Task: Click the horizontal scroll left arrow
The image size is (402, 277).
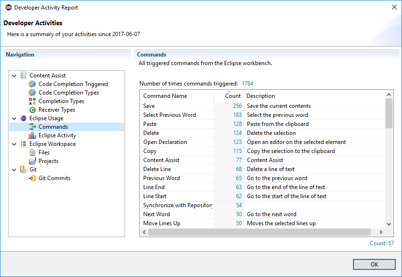Action: click(x=144, y=232)
